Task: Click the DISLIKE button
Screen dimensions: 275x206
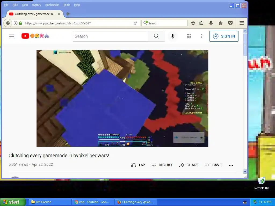Action: tap(162, 165)
